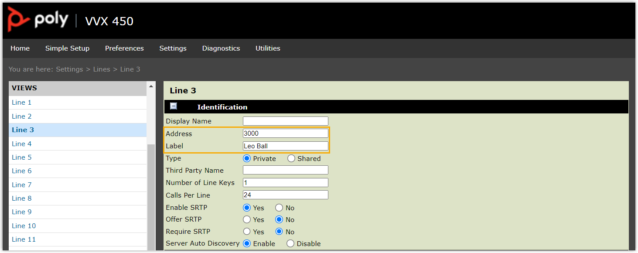Select Shared line type
Viewport: 638px width, 253px height.
pyautogui.click(x=291, y=158)
